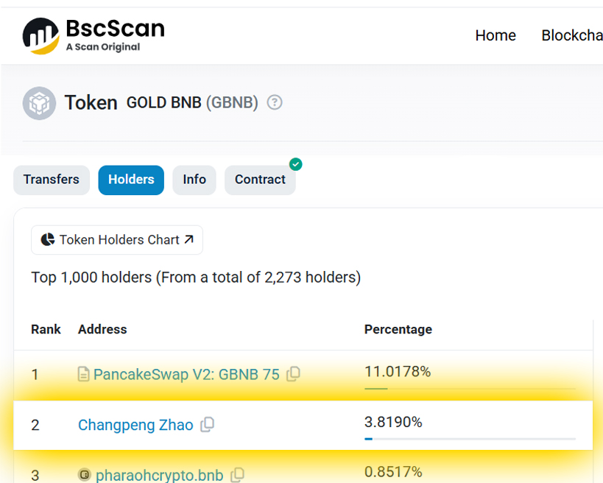The height and width of the screenshot is (483, 603).
Task: Copy the Changpeng Zhao address
Action: click(x=208, y=424)
